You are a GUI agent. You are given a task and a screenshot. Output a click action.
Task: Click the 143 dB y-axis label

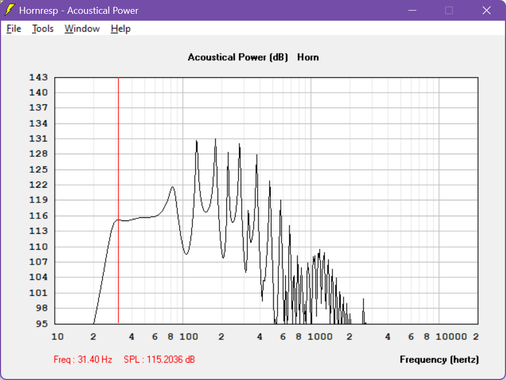[38, 77]
